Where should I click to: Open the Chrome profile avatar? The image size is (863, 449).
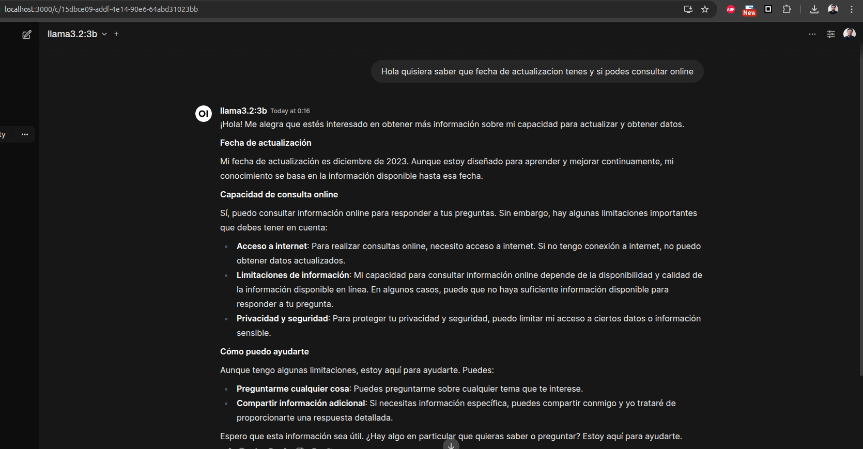(x=833, y=9)
